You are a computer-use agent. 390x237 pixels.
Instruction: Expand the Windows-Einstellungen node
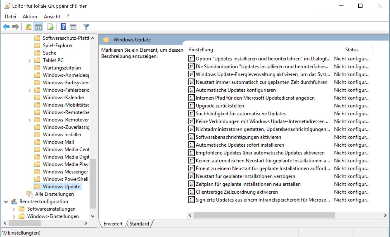click(14, 217)
